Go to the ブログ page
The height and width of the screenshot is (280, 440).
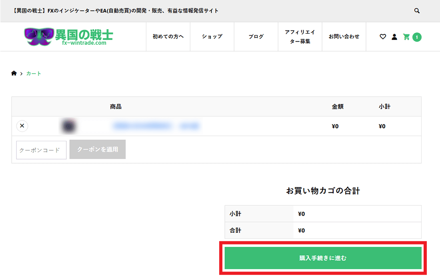(256, 36)
